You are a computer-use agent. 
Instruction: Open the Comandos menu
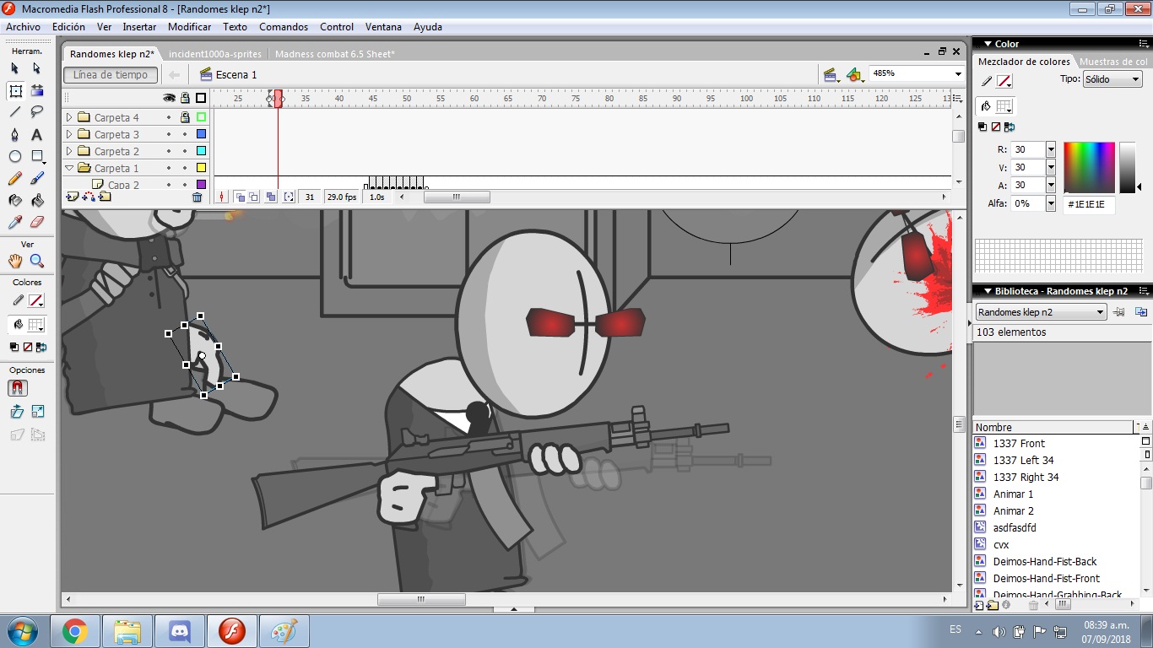284,27
